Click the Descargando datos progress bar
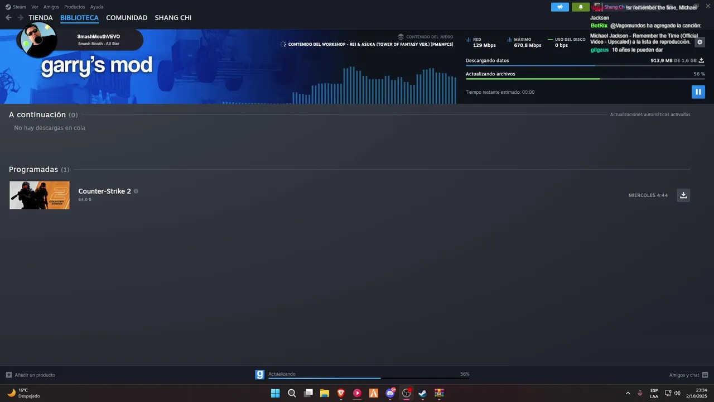This screenshot has width=714, height=402. 585,66
